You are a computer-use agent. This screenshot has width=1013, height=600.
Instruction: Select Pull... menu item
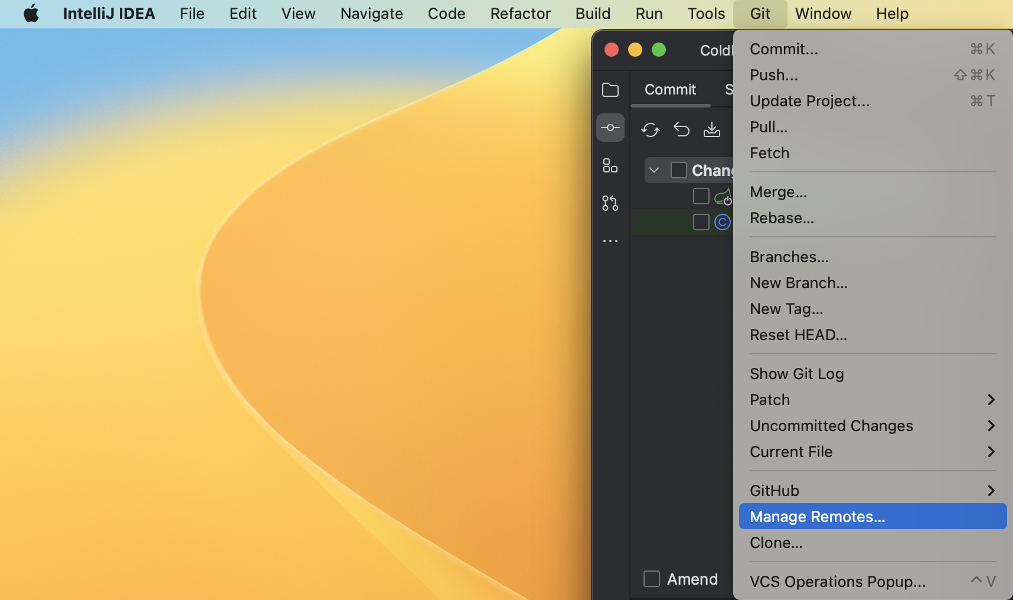[873, 127]
